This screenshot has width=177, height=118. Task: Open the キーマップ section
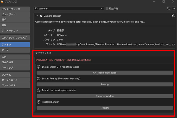coord(15,68)
